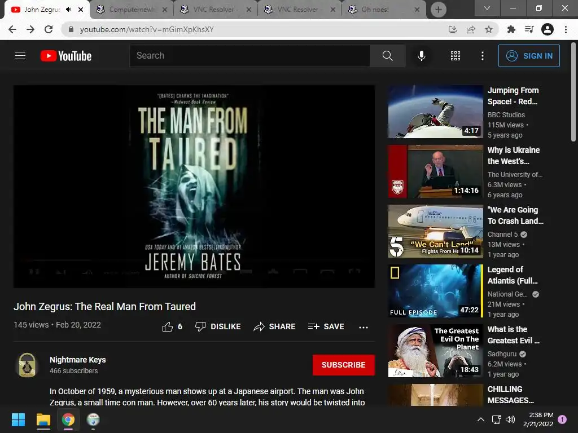This screenshot has width=578, height=433.
Task: Close the Computernewb tab
Action: point(165,10)
